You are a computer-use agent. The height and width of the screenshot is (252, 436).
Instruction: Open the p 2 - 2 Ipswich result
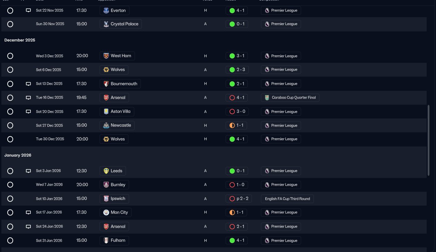(x=239, y=199)
